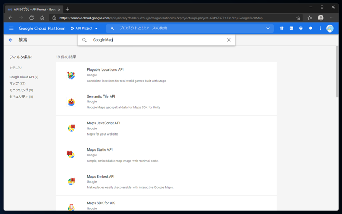Open the Maps JavaScript API result
Viewport: 342px width, 214px height.
coord(166,129)
